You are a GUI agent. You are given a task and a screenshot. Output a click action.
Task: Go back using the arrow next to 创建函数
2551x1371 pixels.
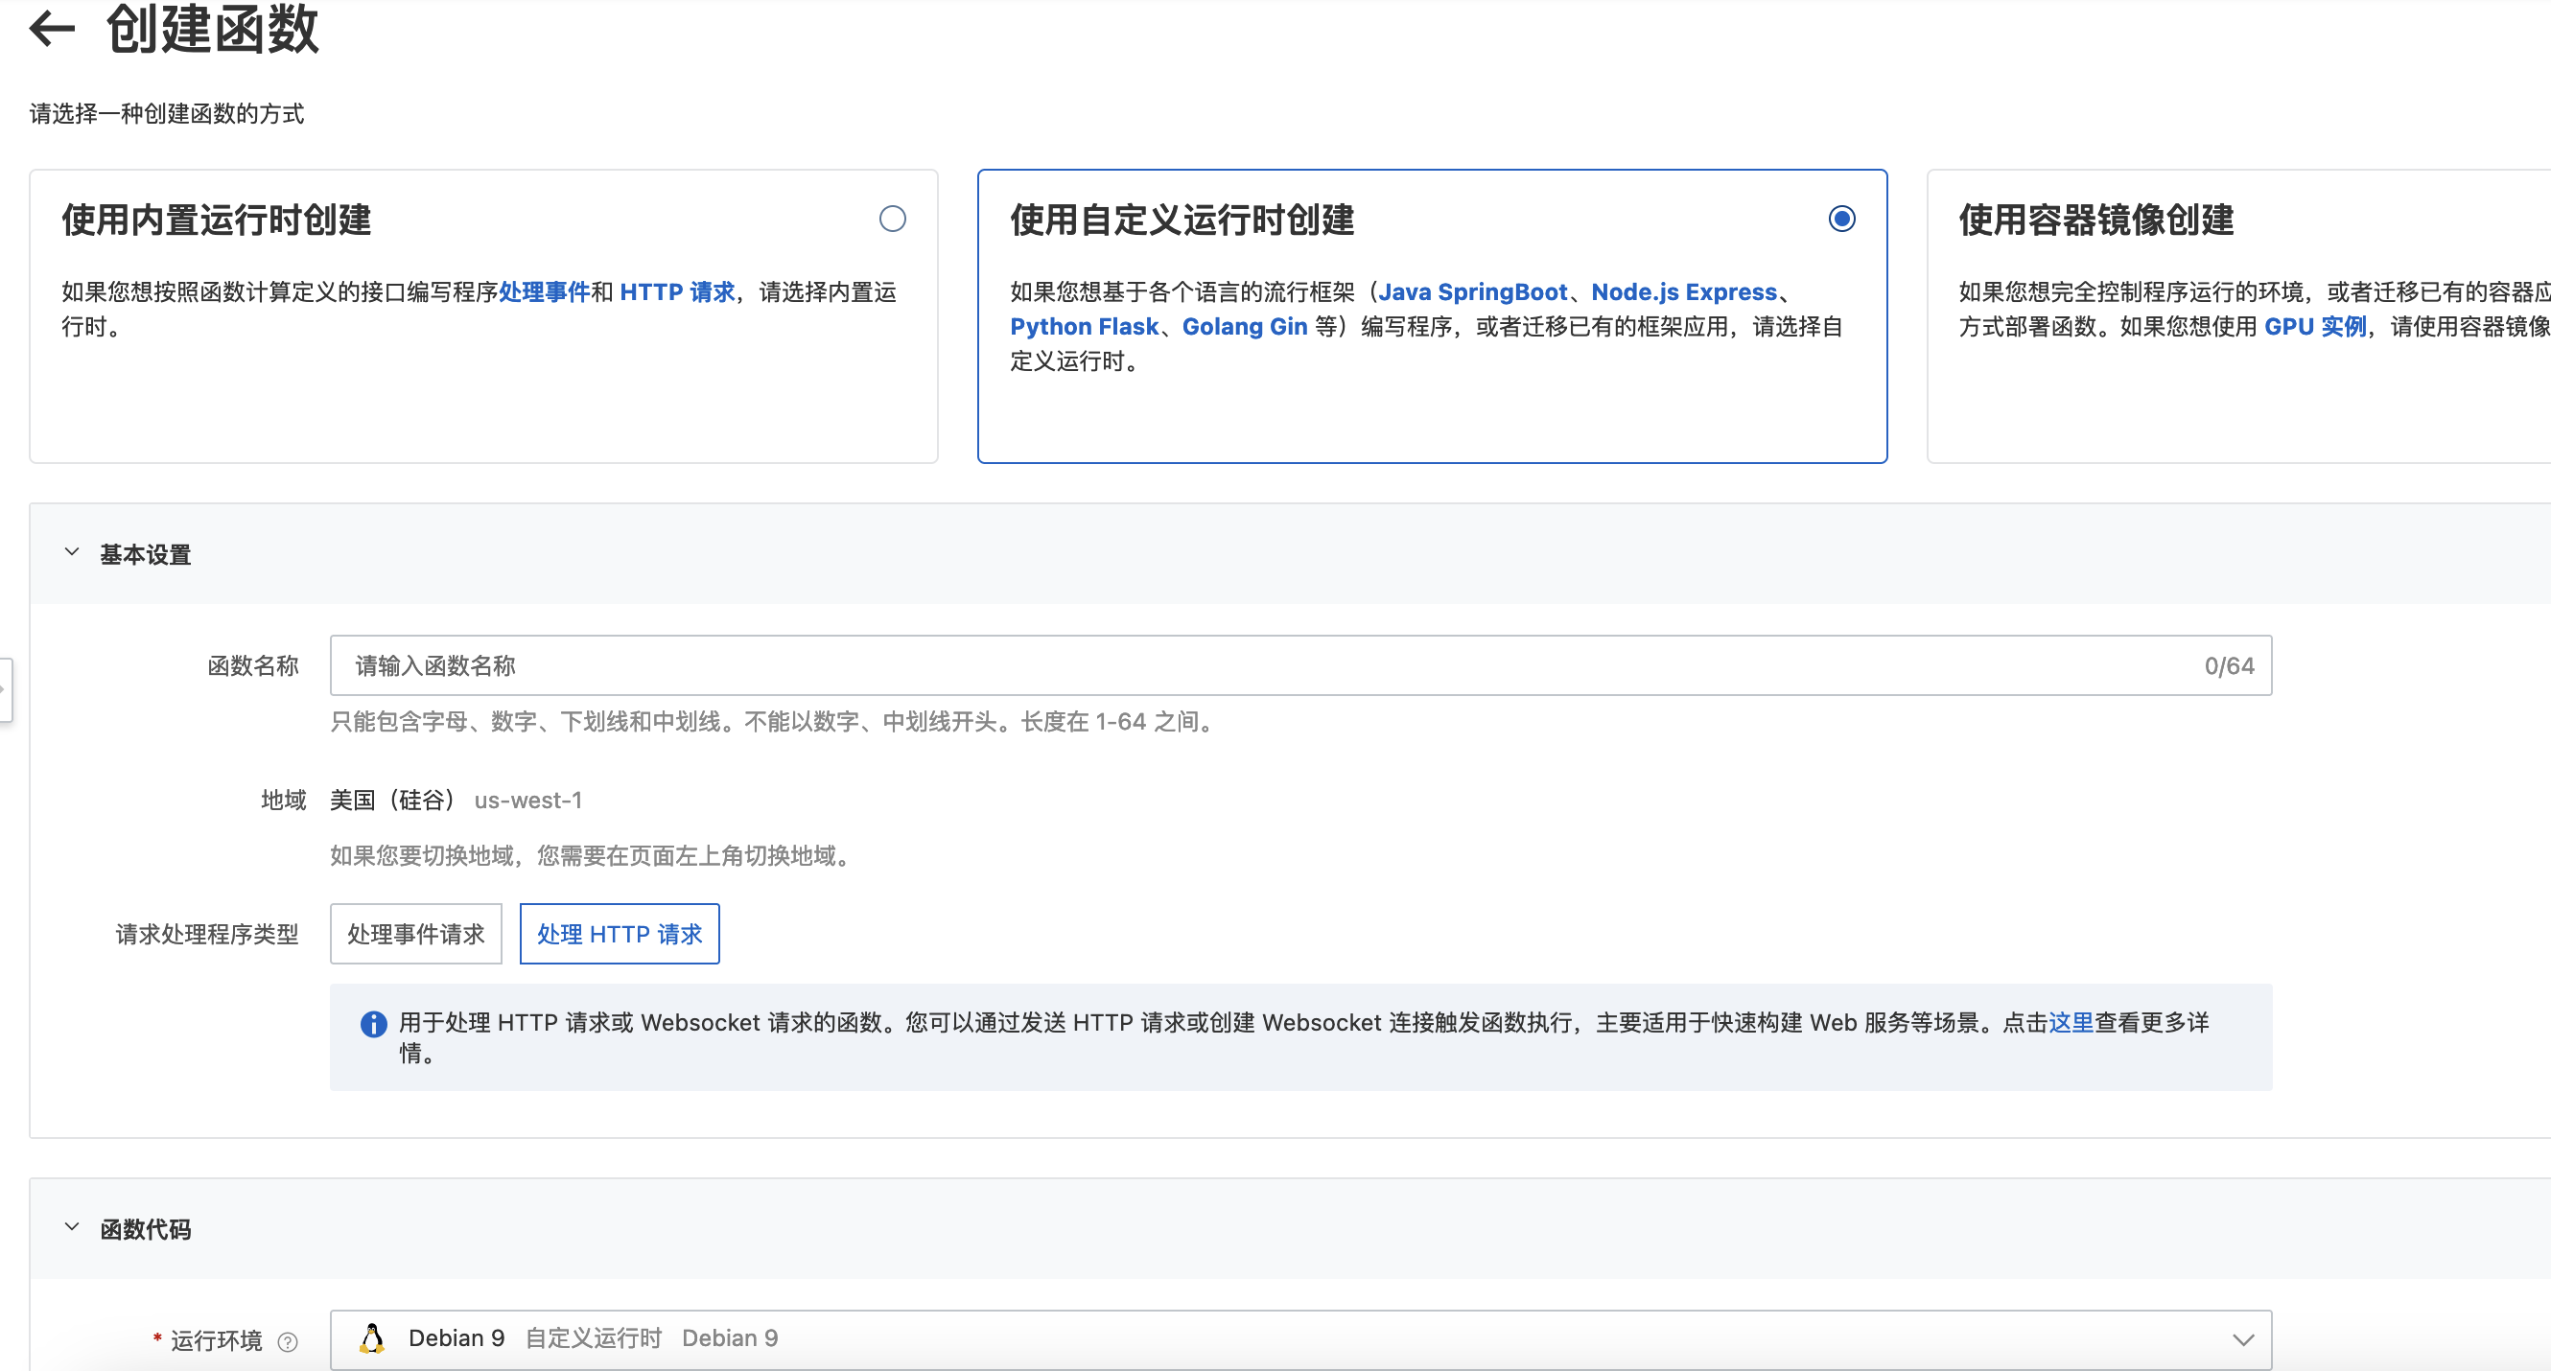53,28
